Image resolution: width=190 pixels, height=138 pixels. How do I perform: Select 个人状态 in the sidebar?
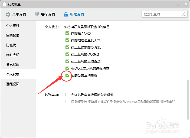point(18,74)
